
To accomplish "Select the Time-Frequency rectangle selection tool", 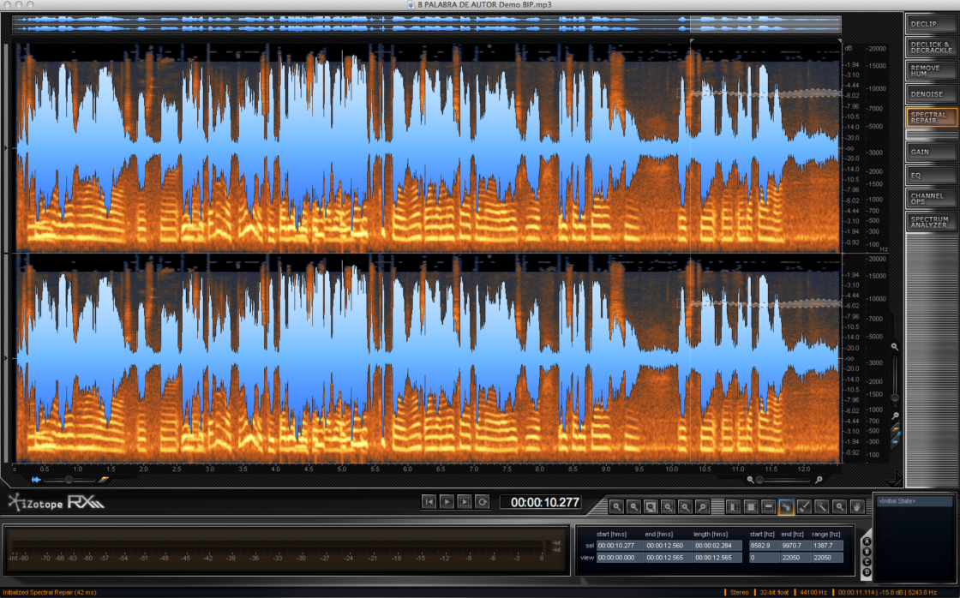I will 750,506.
